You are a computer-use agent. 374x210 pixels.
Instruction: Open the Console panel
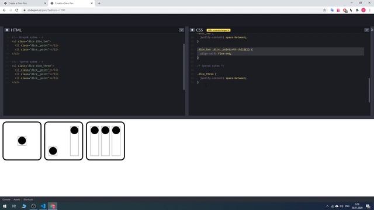coord(6,199)
